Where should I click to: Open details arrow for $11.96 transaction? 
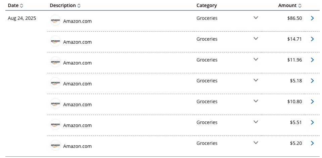pyautogui.click(x=312, y=60)
